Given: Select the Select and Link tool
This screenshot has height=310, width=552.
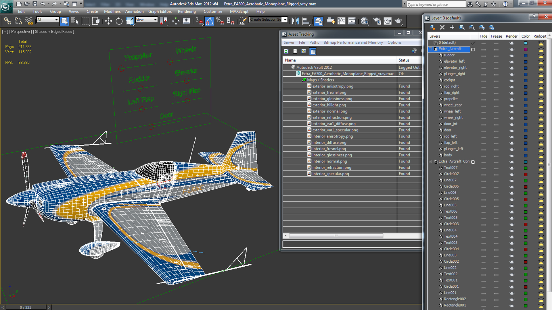Looking at the screenshot, I should tap(7, 21).
